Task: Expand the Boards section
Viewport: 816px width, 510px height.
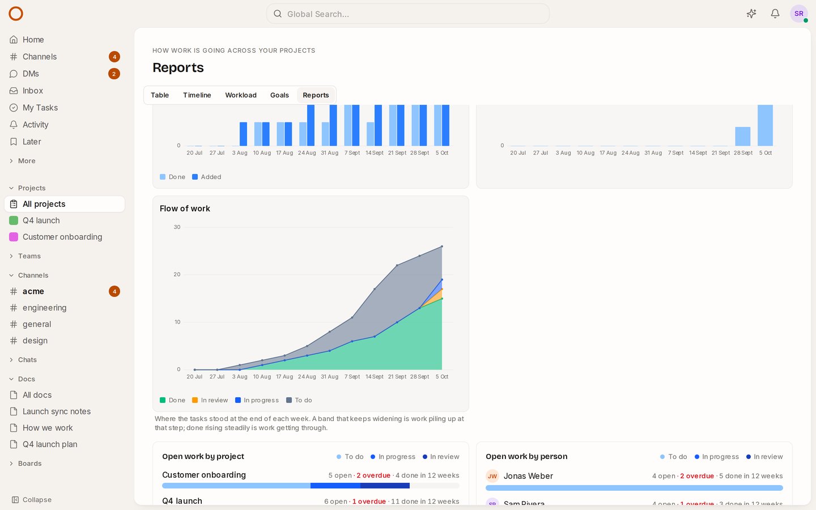Action: point(25,464)
